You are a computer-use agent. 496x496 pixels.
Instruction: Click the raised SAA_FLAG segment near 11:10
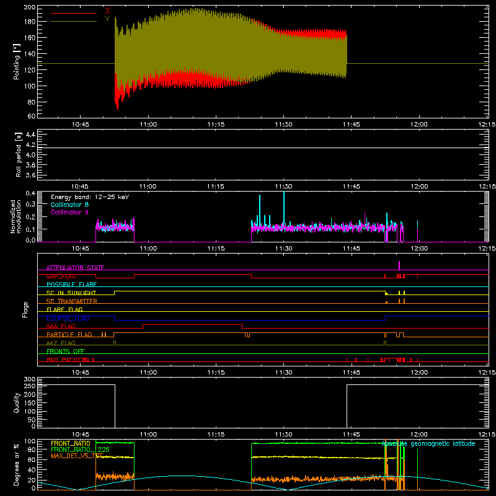coord(193,324)
